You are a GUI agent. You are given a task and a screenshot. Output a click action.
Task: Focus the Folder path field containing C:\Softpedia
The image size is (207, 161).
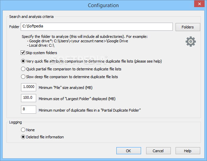pyautogui.click(x=97, y=27)
